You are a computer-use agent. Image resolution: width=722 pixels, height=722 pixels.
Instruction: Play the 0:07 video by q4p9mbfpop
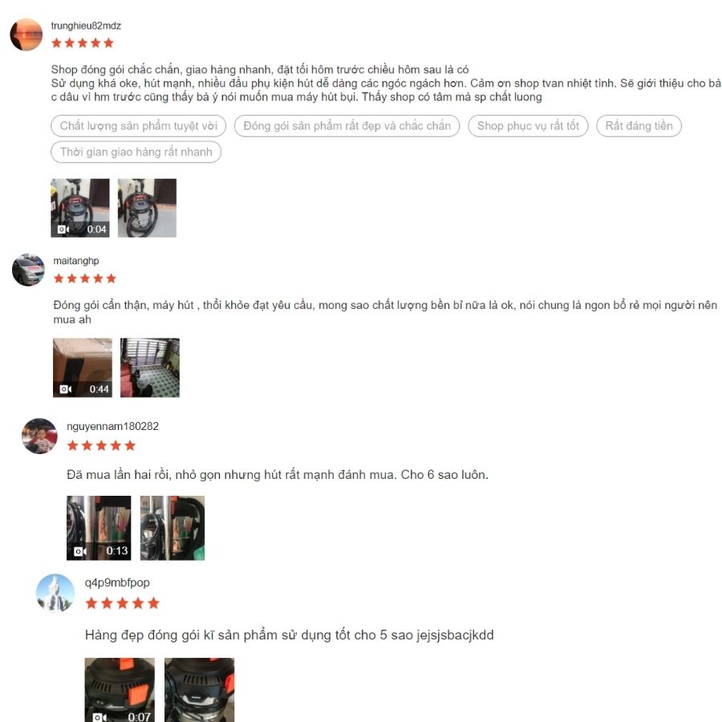[x=120, y=690]
